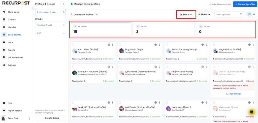The width and height of the screenshot is (258, 123).
Task: Open settings gear on Karl Donitz [Profile] card
Action: 109,45
